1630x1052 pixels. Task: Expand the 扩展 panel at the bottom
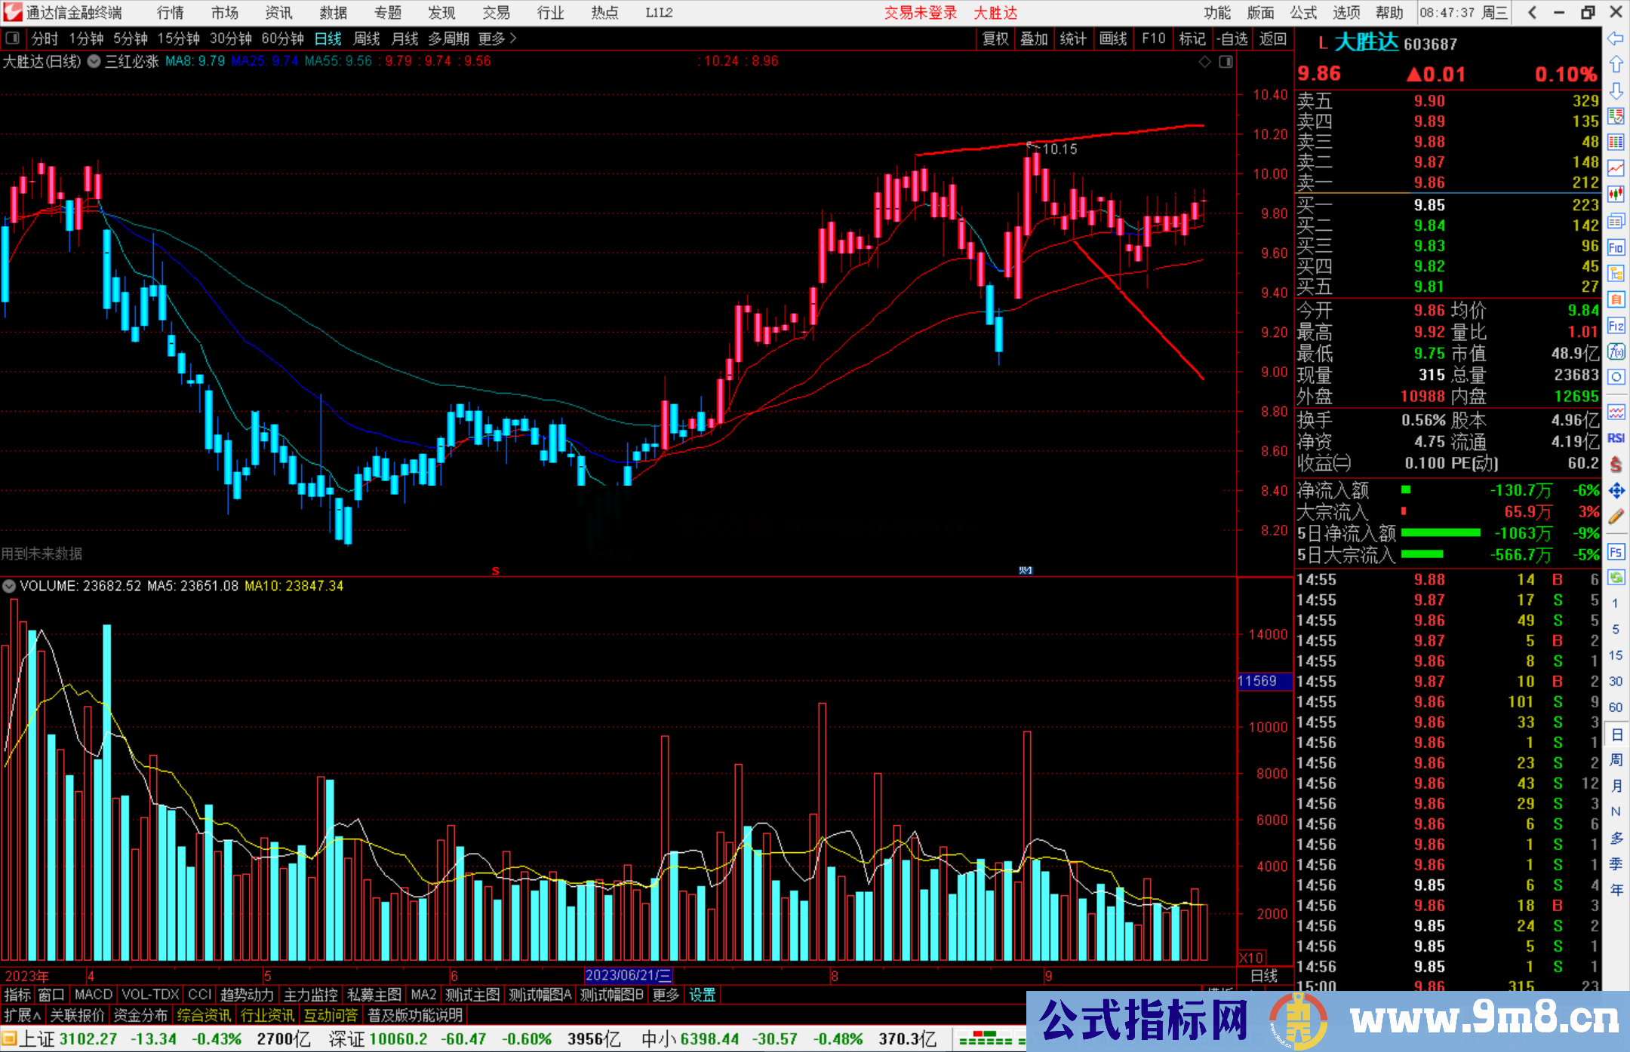click(x=23, y=1015)
